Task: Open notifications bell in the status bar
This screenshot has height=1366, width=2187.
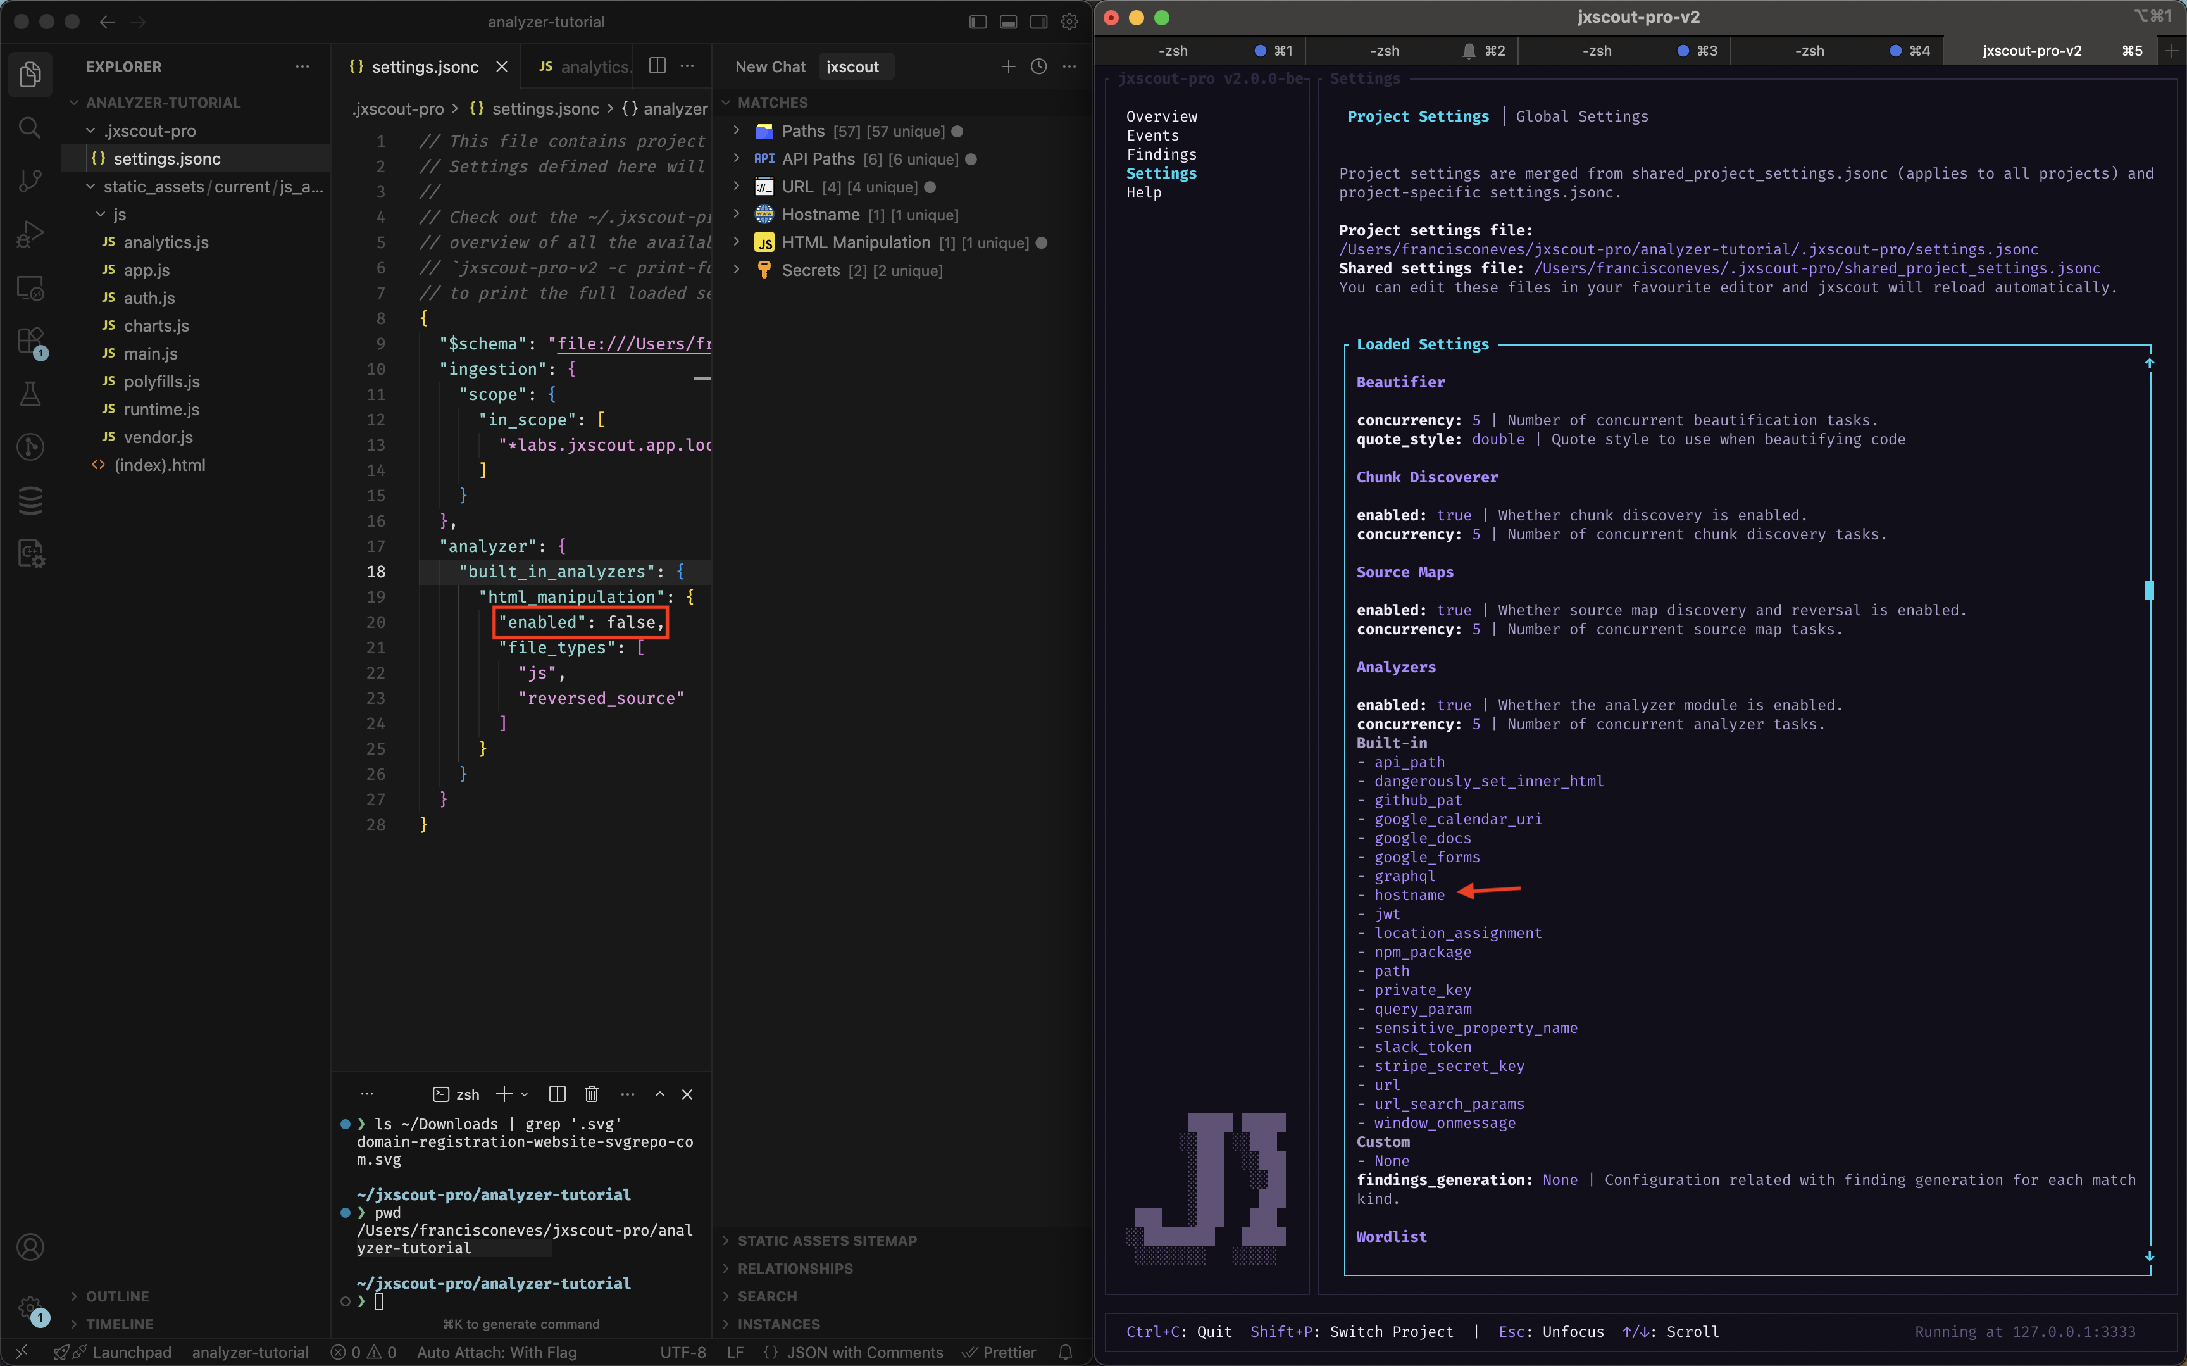Action: tap(1066, 1353)
